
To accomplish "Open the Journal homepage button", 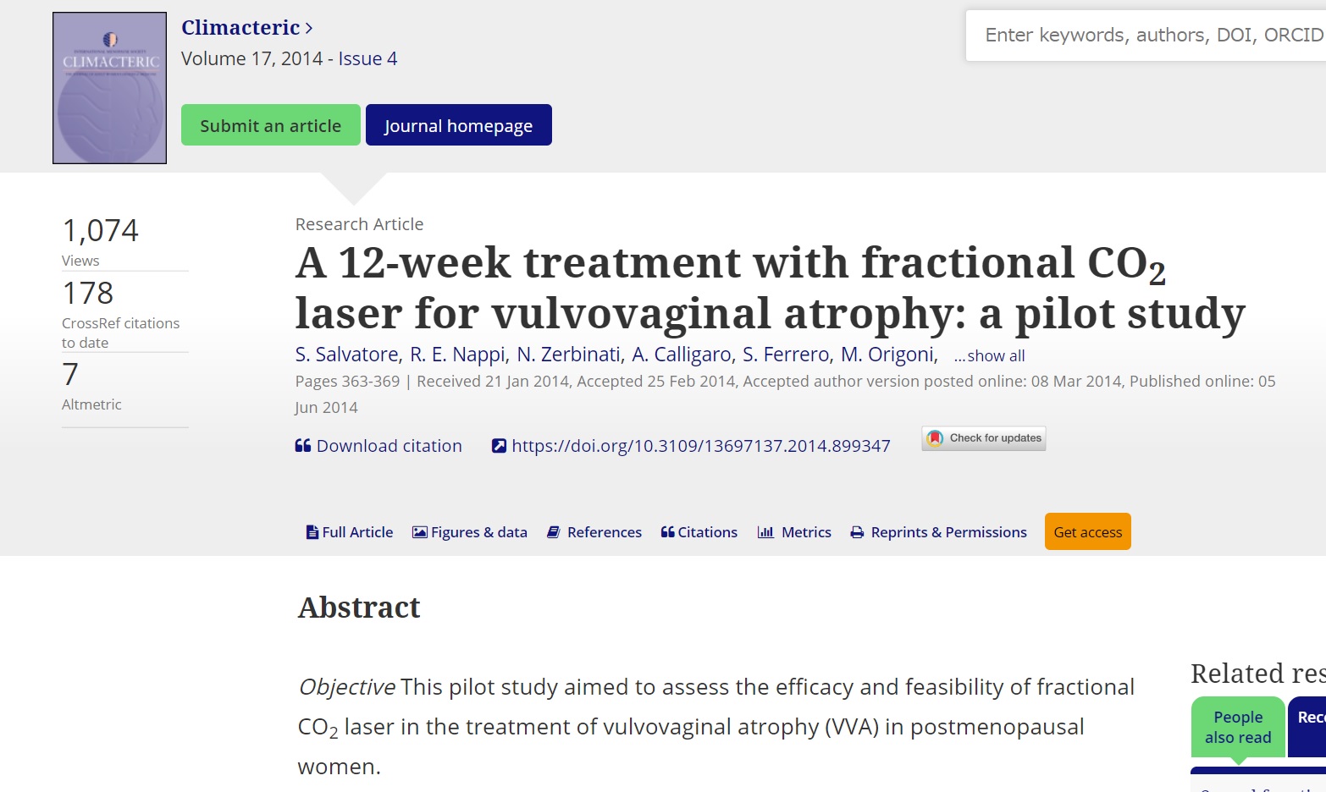I will pyautogui.click(x=459, y=125).
